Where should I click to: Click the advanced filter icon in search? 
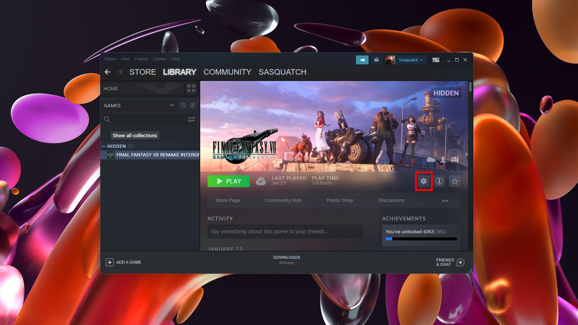click(191, 119)
